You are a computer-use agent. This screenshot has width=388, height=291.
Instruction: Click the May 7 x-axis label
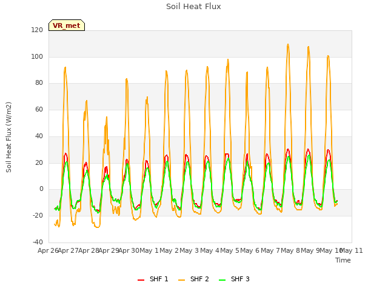[x=270, y=250]
